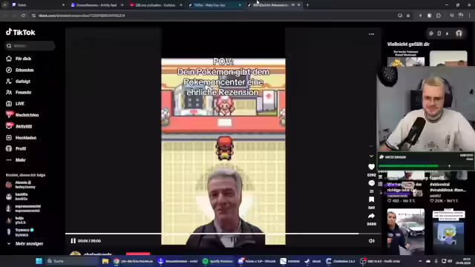Mute the video volume
The image size is (475, 267).
point(372,241)
